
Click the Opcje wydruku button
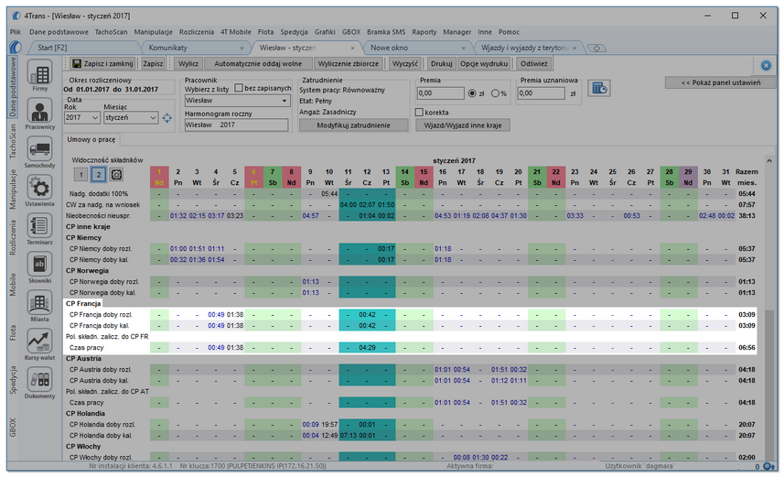pyautogui.click(x=484, y=64)
